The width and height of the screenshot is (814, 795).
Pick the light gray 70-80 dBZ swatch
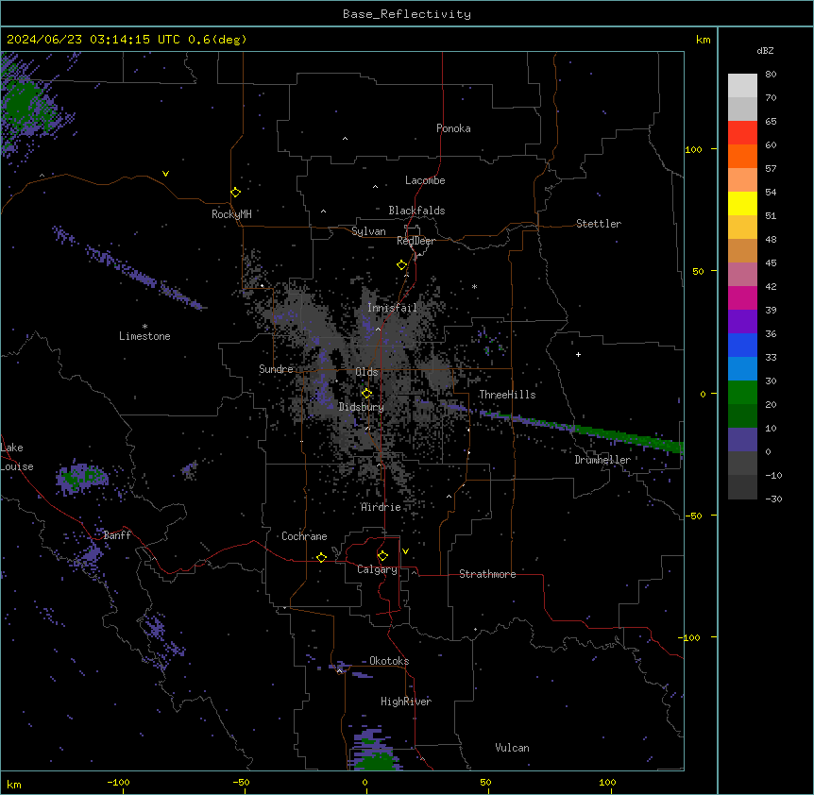[x=742, y=86]
